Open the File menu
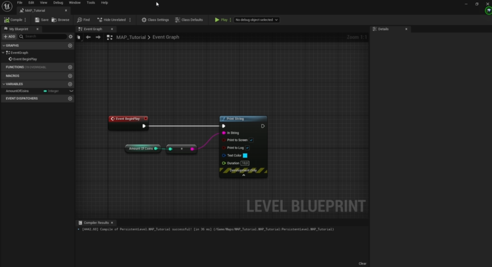This screenshot has height=267, width=492. point(19,3)
